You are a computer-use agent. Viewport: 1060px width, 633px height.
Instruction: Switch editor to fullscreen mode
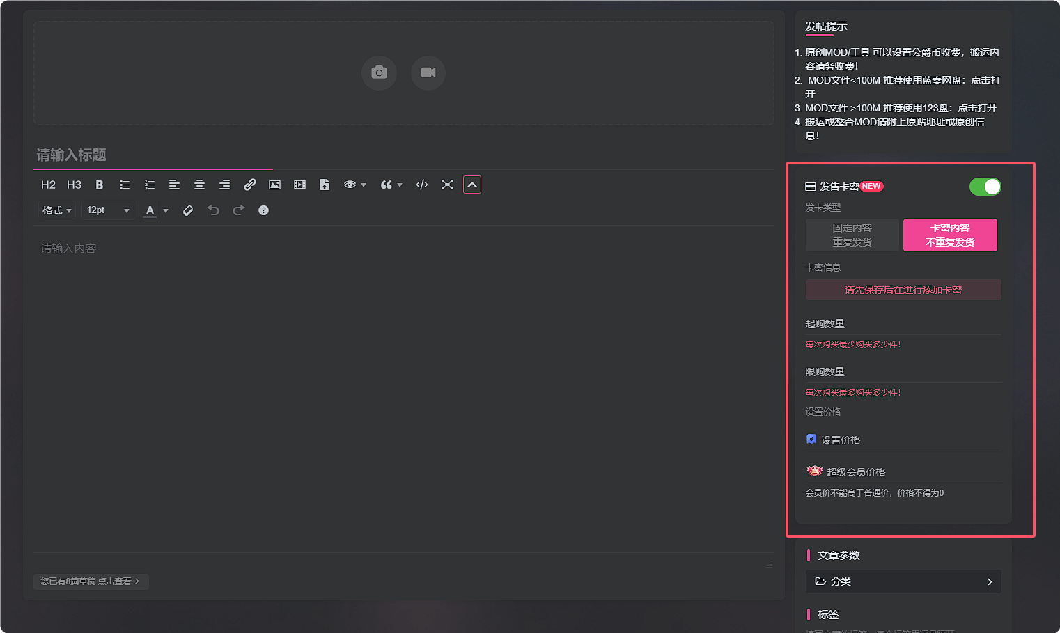pyautogui.click(x=447, y=185)
